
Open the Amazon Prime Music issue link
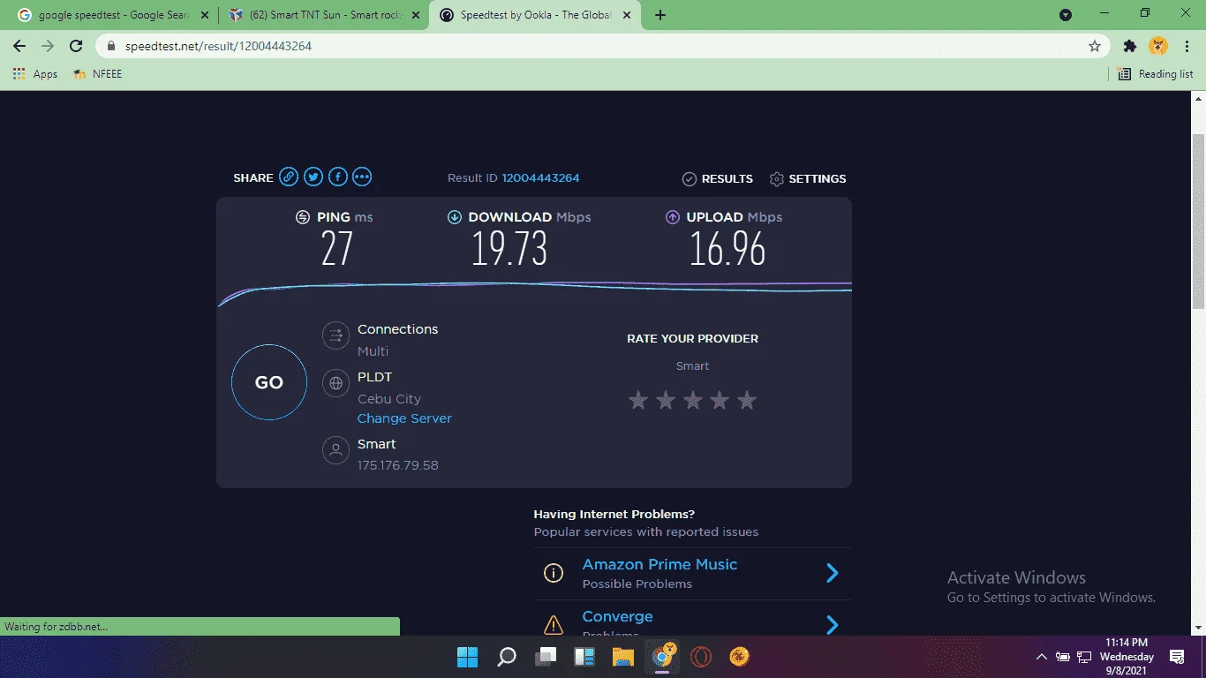coord(660,565)
